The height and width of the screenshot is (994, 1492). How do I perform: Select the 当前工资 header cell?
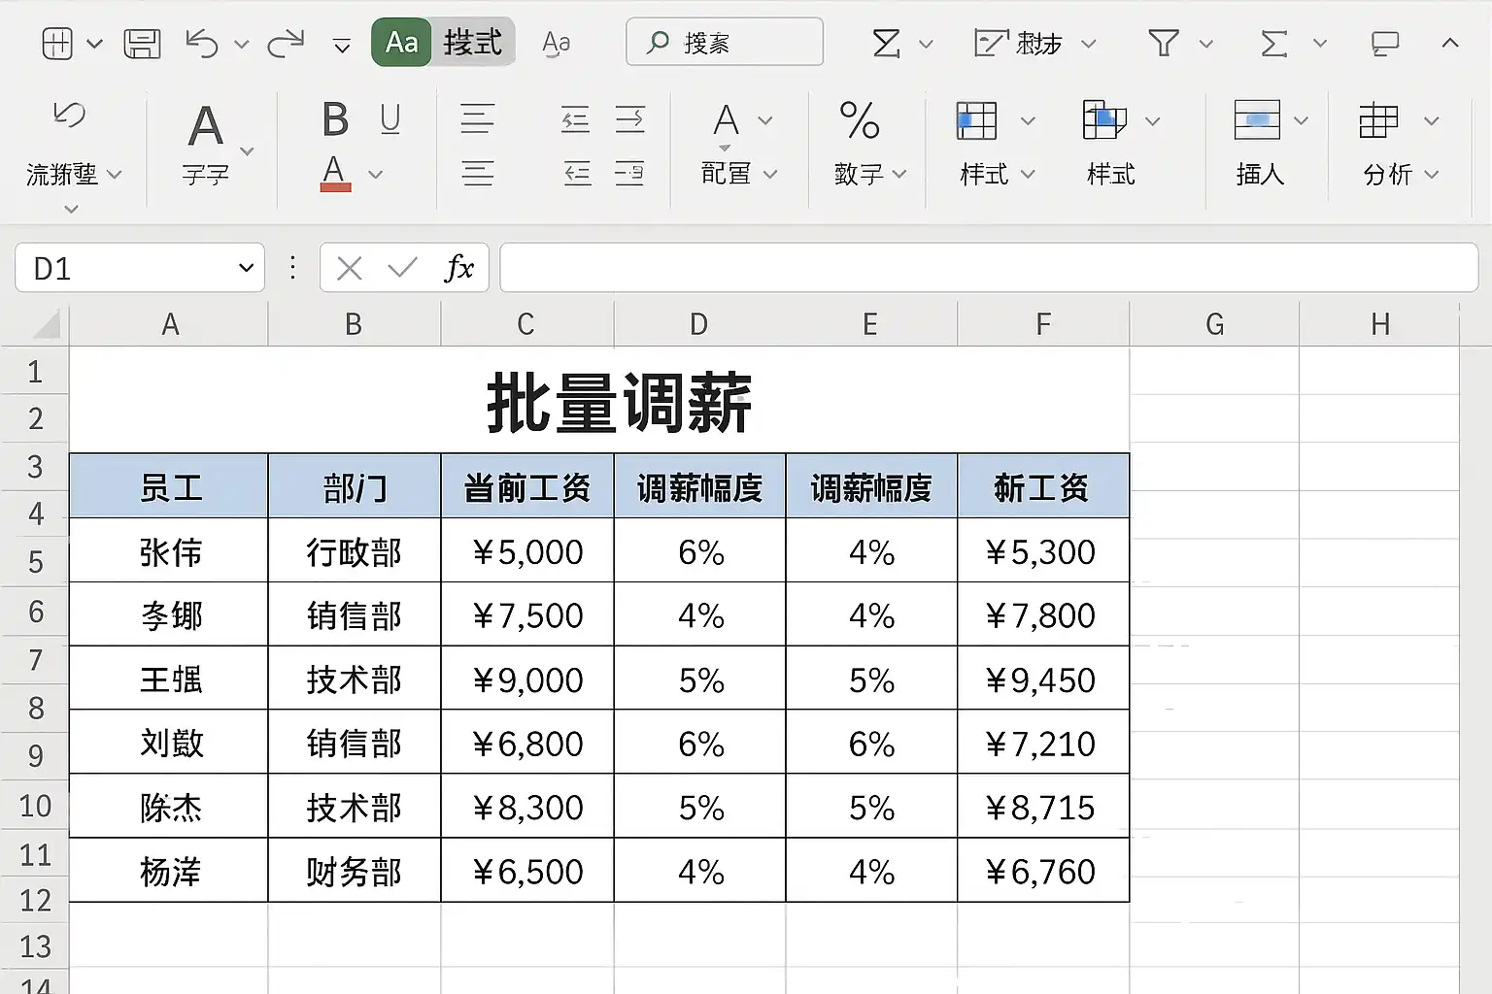click(x=527, y=486)
